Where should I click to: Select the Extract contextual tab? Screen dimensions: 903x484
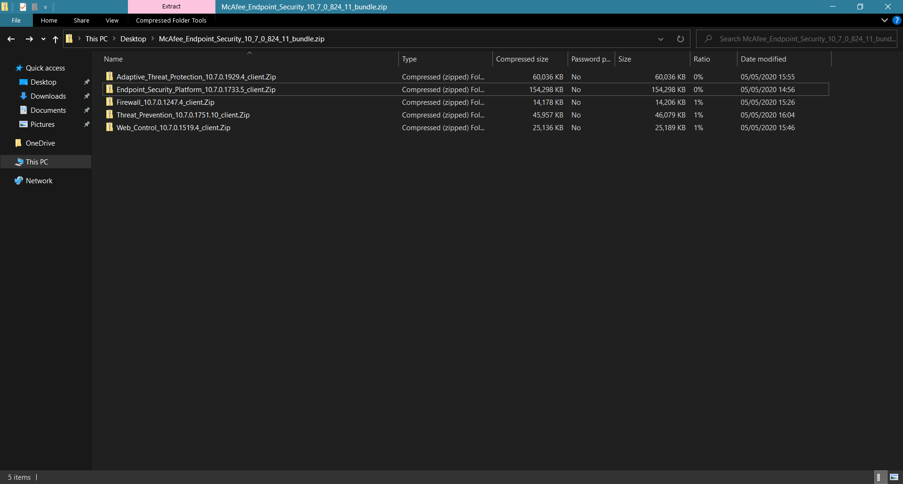click(x=171, y=7)
